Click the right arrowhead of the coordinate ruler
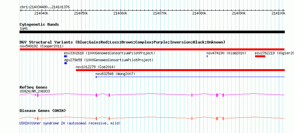294x133 pixels. click(284, 10)
